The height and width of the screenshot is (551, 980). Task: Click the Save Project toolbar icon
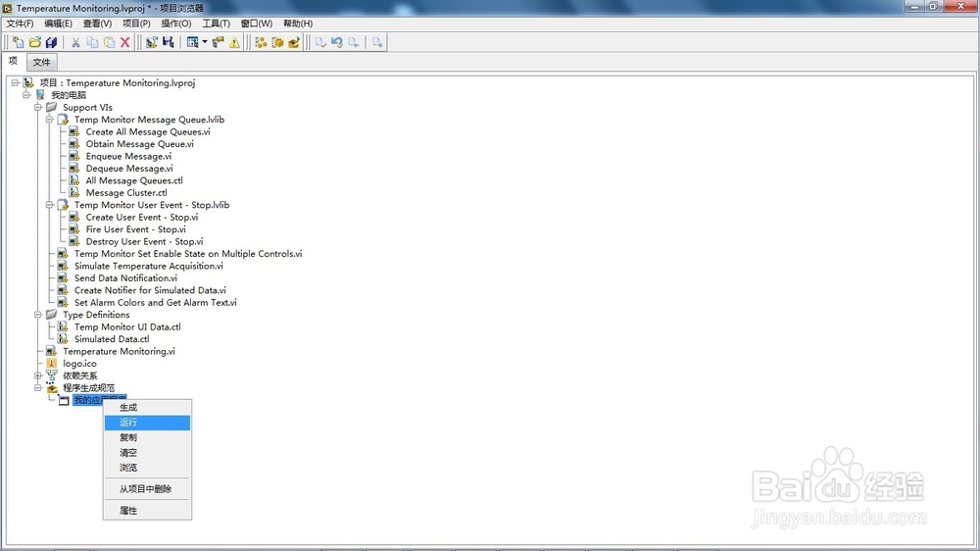[x=169, y=42]
